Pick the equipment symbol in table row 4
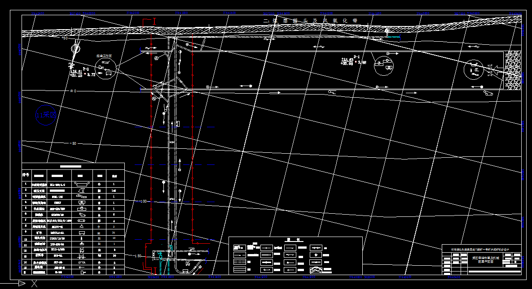532x289 pixels. coord(82,203)
